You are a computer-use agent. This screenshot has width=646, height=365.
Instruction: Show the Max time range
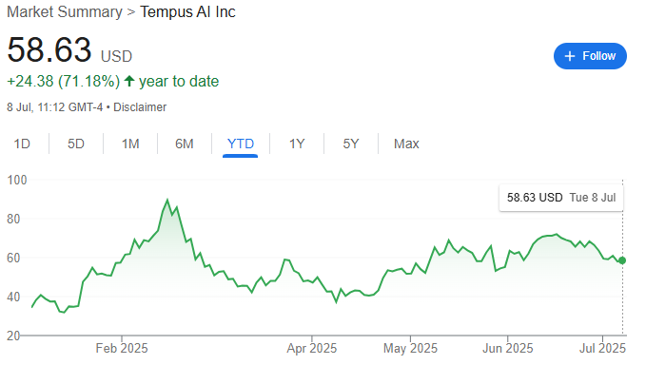[x=406, y=144]
